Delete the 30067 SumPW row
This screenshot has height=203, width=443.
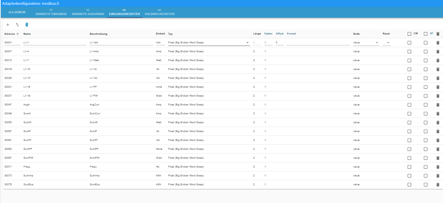pos(438,158)
